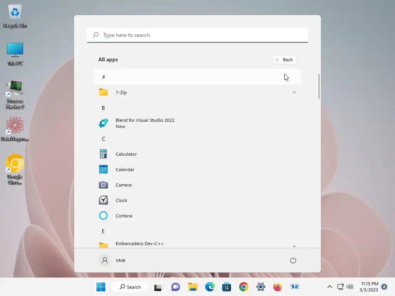Expand the 7-Zip folder chevron
Image resolution: width=395 pixels, height=296 pixels.
coord(294,92)
